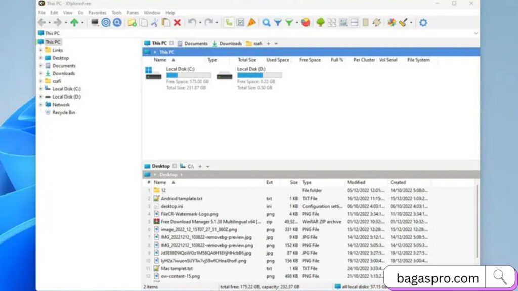This screenshot has height=291, width=518.
Task: Toggle the checkbox selection toolbar button
Action: tap(240, 22)
